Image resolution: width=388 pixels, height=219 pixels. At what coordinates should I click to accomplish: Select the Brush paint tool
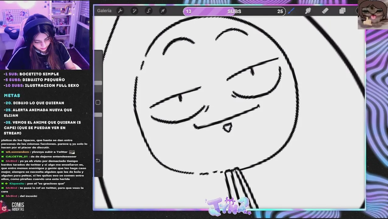[x=291, y=11]
